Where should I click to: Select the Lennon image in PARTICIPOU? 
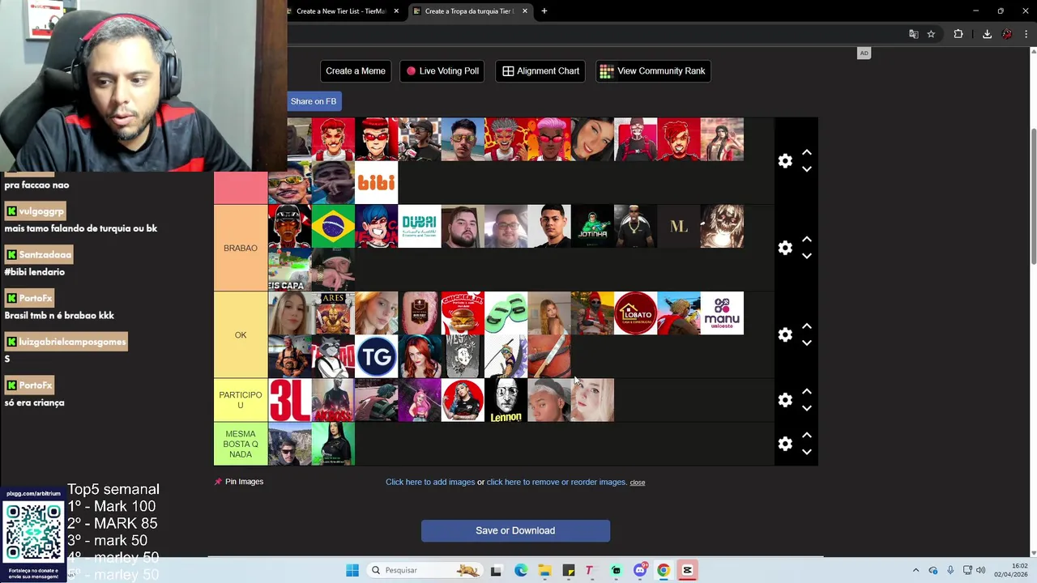point(506,400)
